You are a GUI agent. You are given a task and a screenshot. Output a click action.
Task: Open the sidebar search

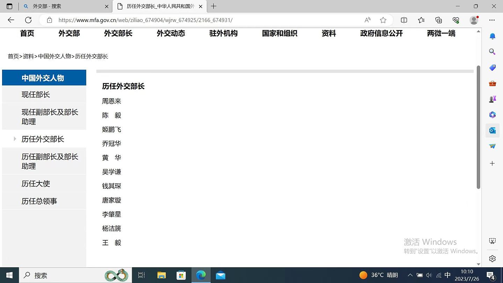pyautogui.click(x=492, y=52)
